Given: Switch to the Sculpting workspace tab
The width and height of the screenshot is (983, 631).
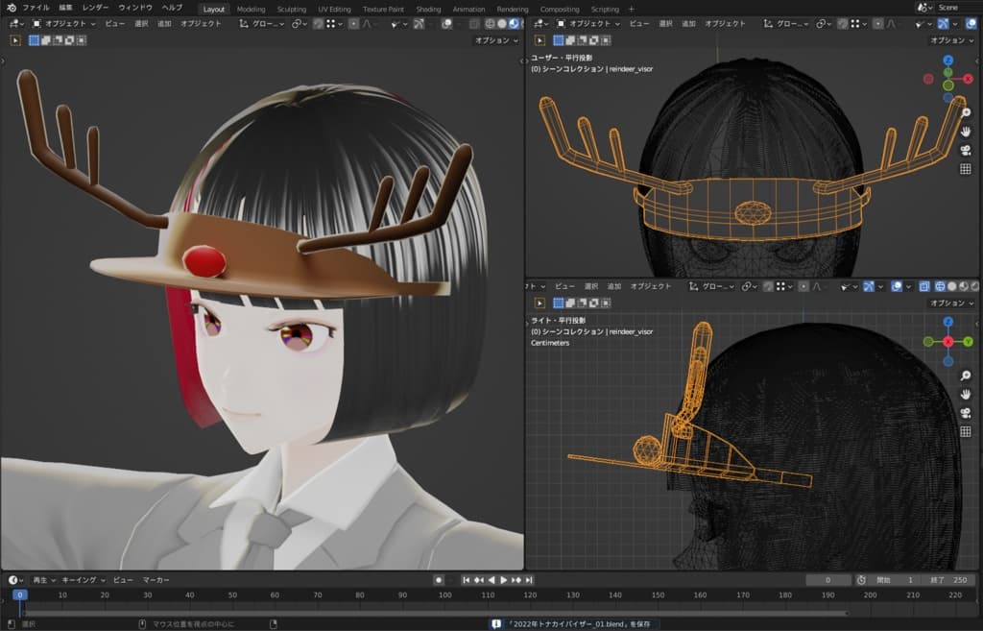Looking at the screenshot, I should [291, 9].
